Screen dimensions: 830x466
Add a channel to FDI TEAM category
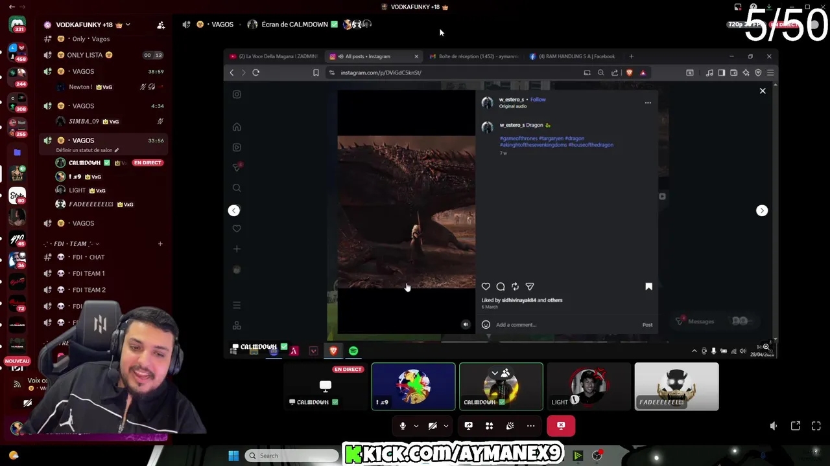pos(160,244)
